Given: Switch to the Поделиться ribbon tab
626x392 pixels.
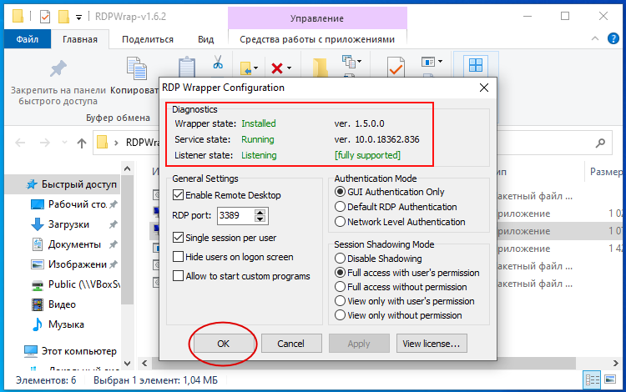Looking at the screenshot, I should tap(148, 39).
